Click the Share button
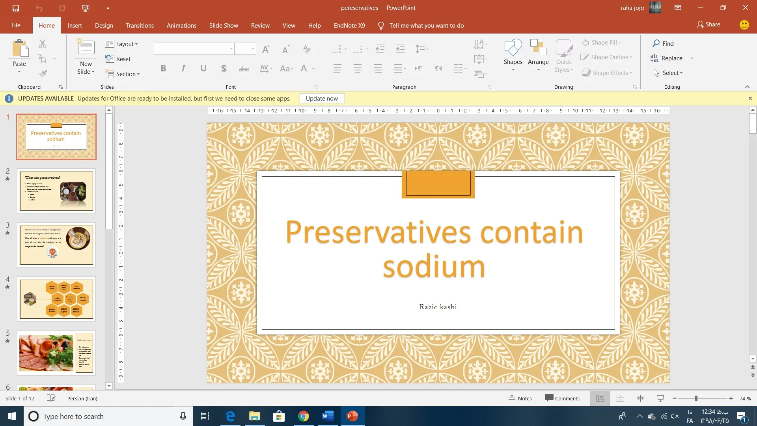This screenshot has width=757, height=426. point(709,24)
